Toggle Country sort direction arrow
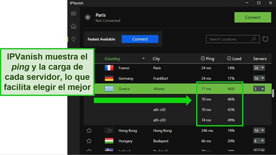 (x=144, y=58)
